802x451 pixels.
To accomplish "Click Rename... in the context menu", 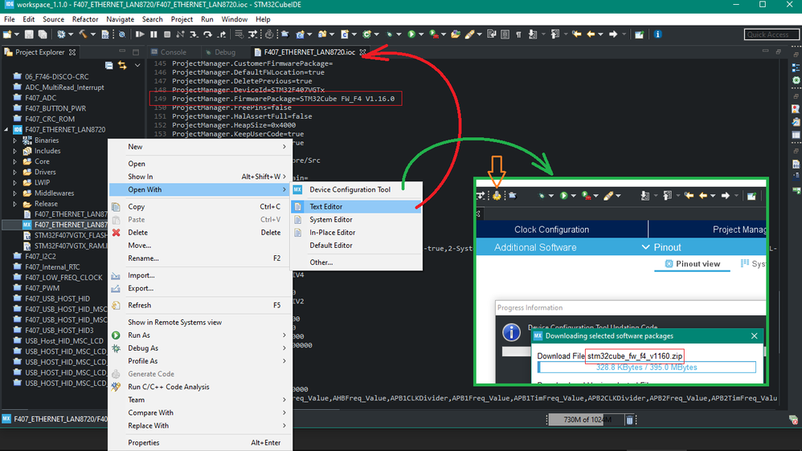I will click(200, 258).
